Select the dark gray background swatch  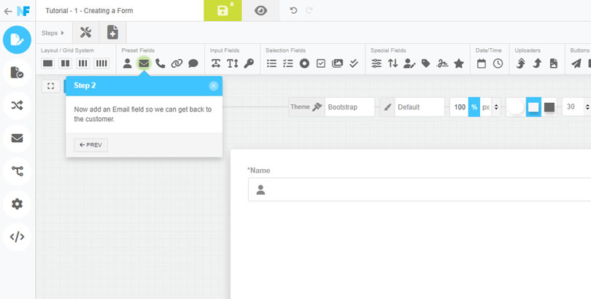(549, 107)
